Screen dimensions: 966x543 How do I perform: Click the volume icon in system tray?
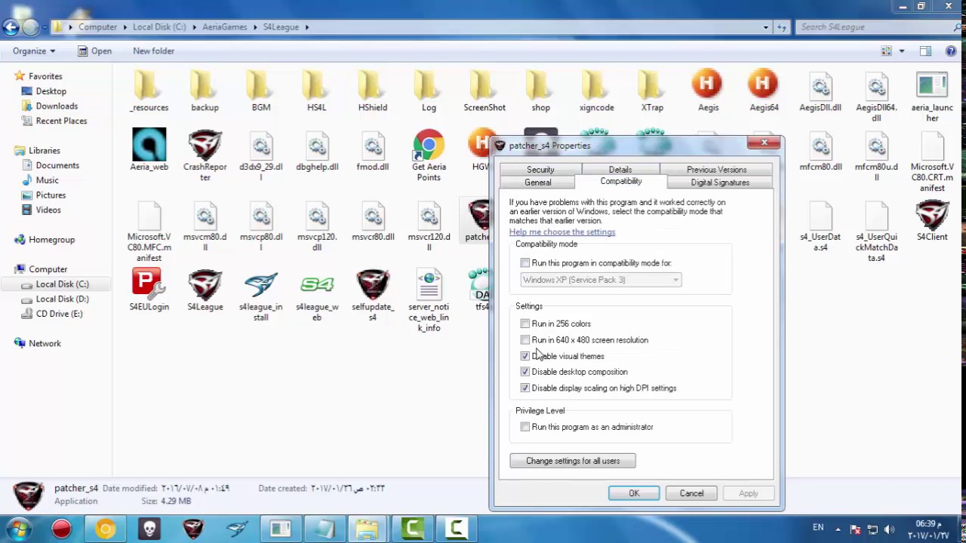pos(889,529)
